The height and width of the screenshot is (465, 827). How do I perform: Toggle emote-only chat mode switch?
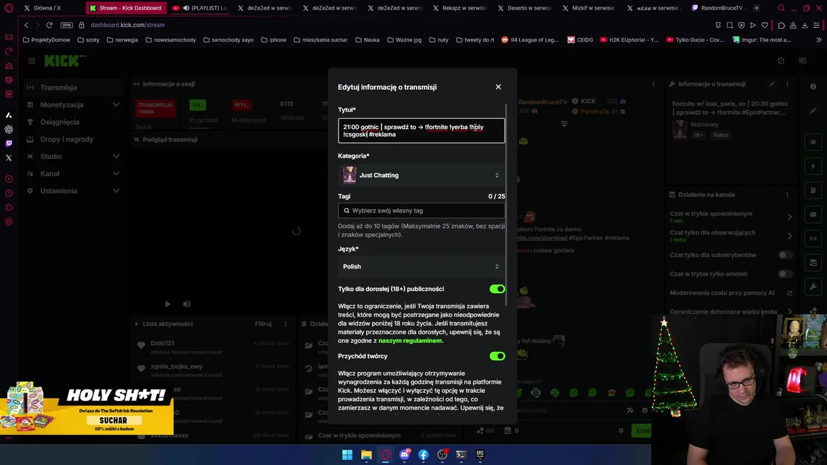[785, 274]
